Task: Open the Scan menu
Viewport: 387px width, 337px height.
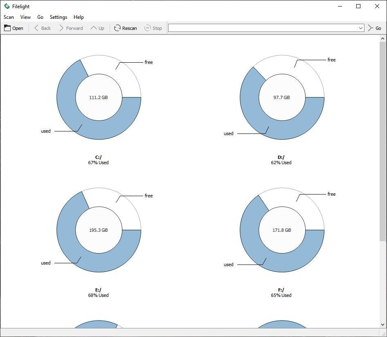Action: [9, 17]
